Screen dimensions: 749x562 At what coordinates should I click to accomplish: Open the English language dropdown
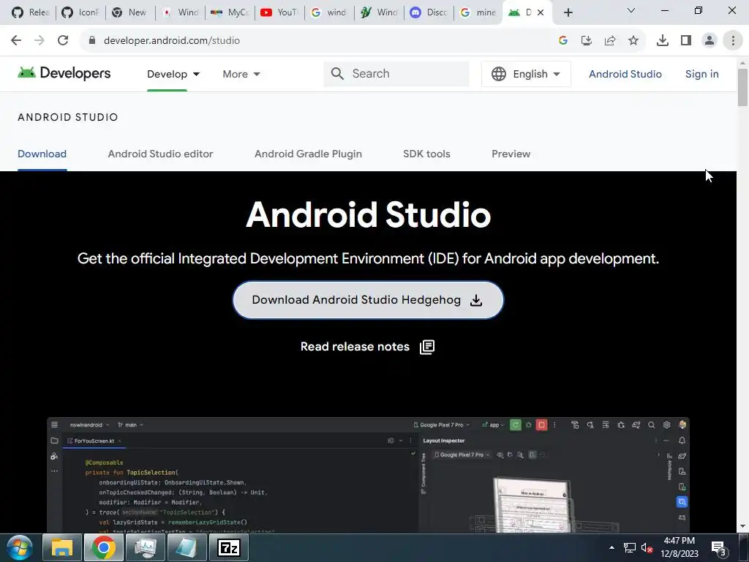click(526, 74)
